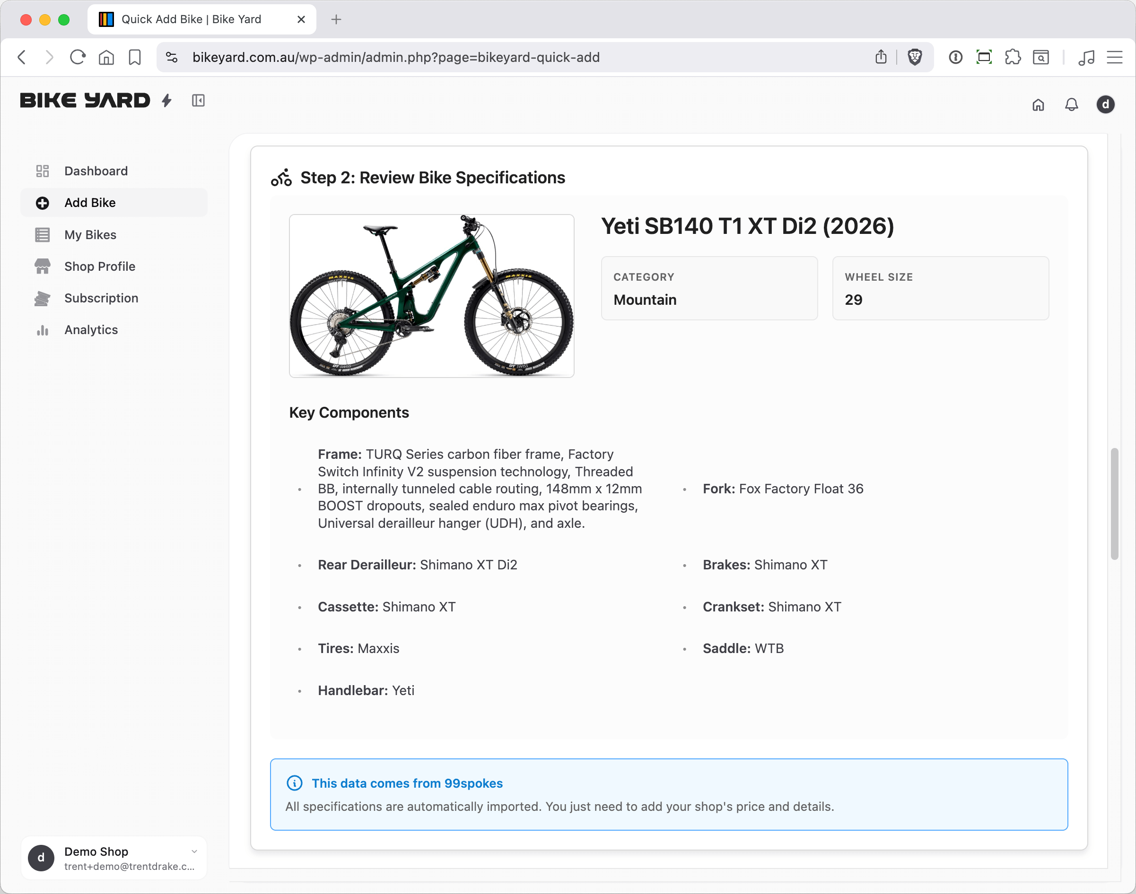
Task: Click the info icon in the 99spokes notice
Action: 295,783
